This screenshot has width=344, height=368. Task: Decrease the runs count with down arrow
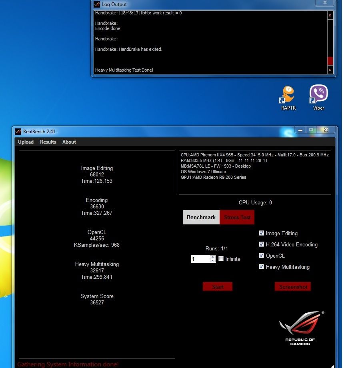pos(212,260)
